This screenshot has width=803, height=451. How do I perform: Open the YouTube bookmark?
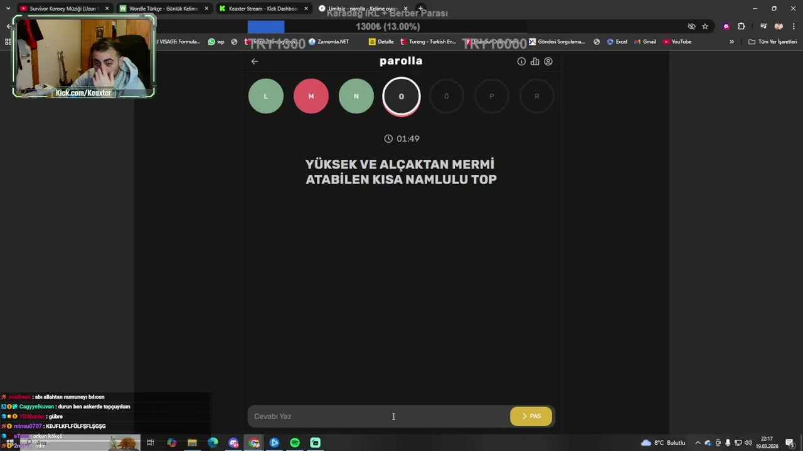click(677, 42)
